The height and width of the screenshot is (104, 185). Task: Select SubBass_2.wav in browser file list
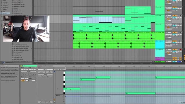click(17, 43)
